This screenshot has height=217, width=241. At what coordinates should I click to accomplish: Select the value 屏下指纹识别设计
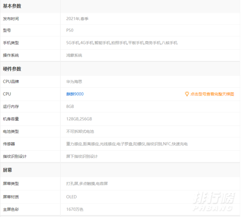click(82, 157)
